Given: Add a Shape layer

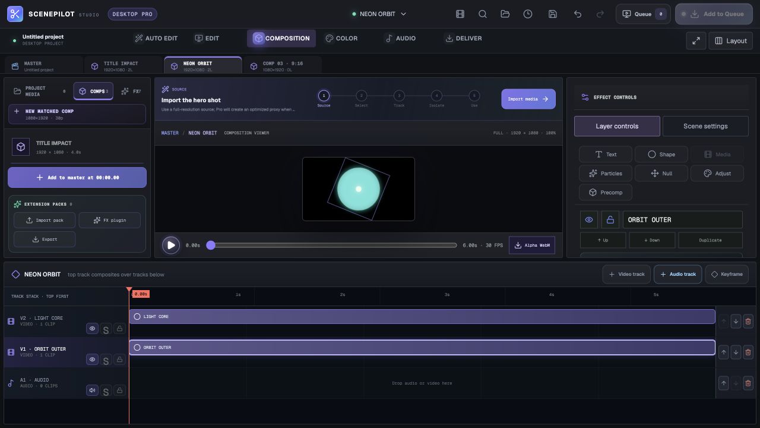Looking at the screenshot, I should [x=661, y=154].
